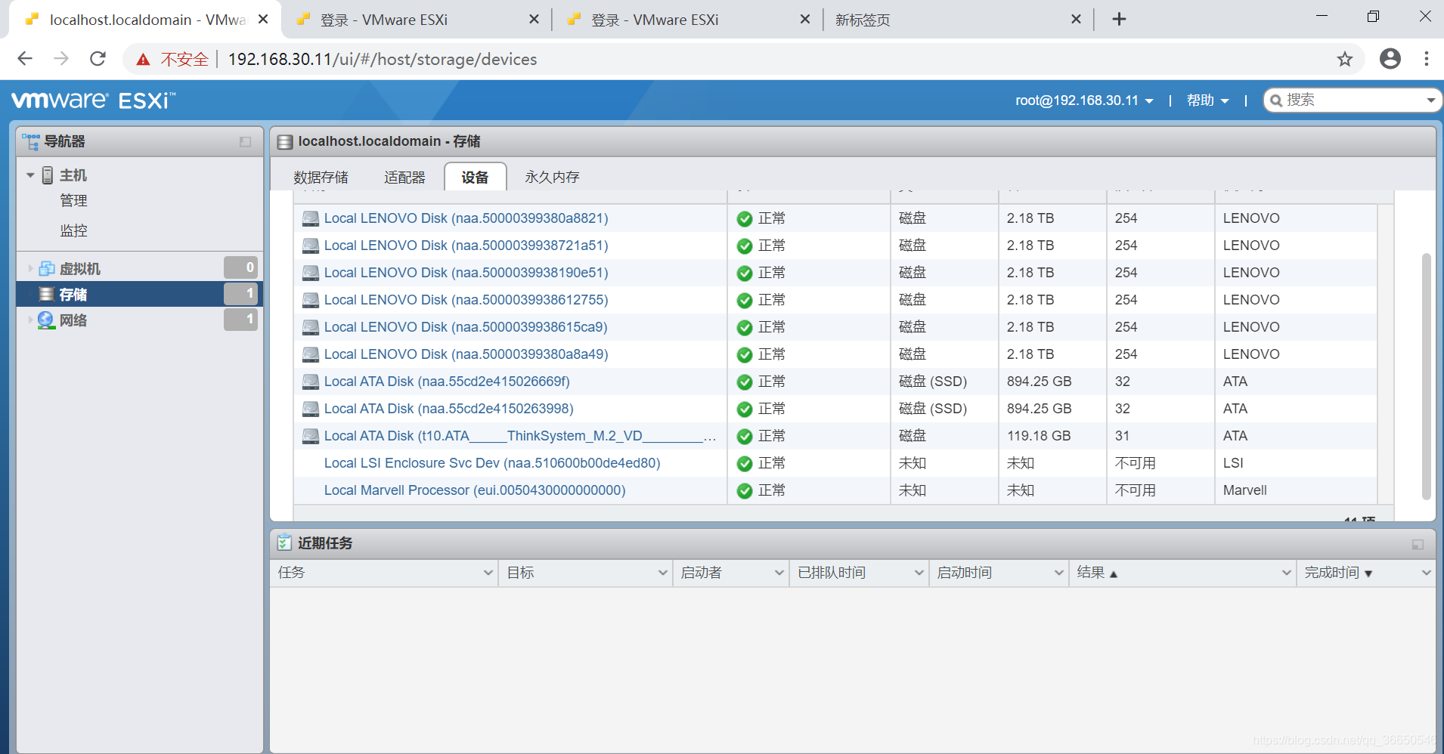This screenshot has width=1444, height=754.
Task: Open Local LENOVO Disk naa.5000039938190e51
Action: [x=466, y=273]
